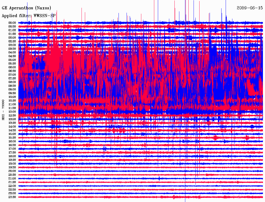
Task: Select the 20:30 time label
Action: tap(12, 175)
